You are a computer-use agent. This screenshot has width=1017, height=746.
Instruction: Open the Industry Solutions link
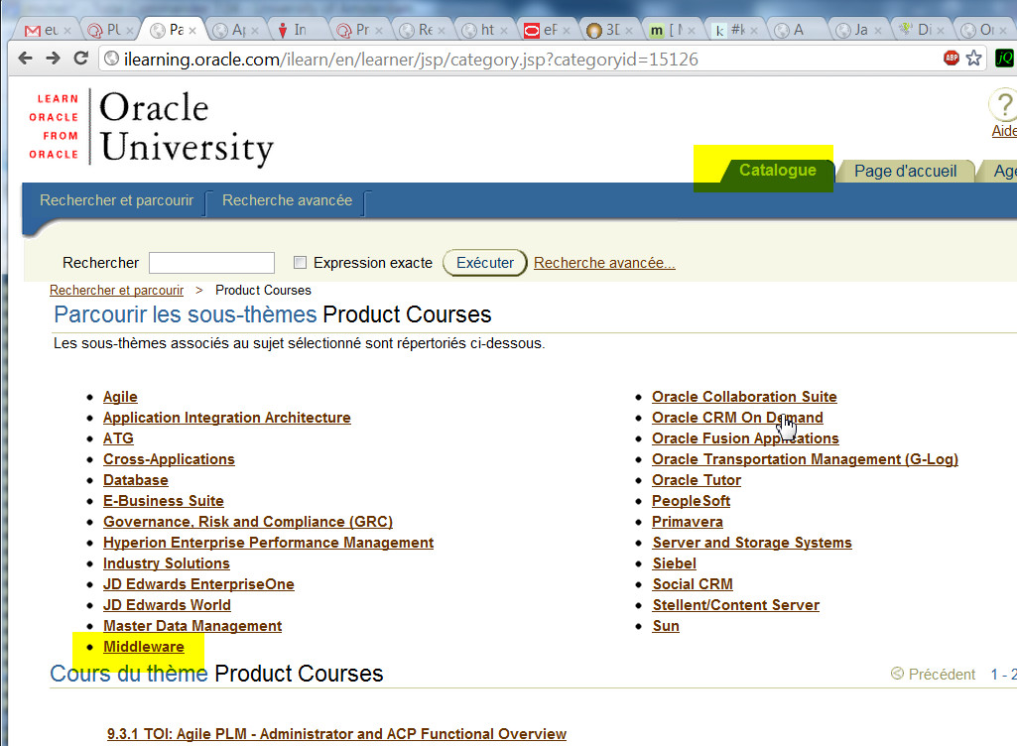[x=167, y=563]
